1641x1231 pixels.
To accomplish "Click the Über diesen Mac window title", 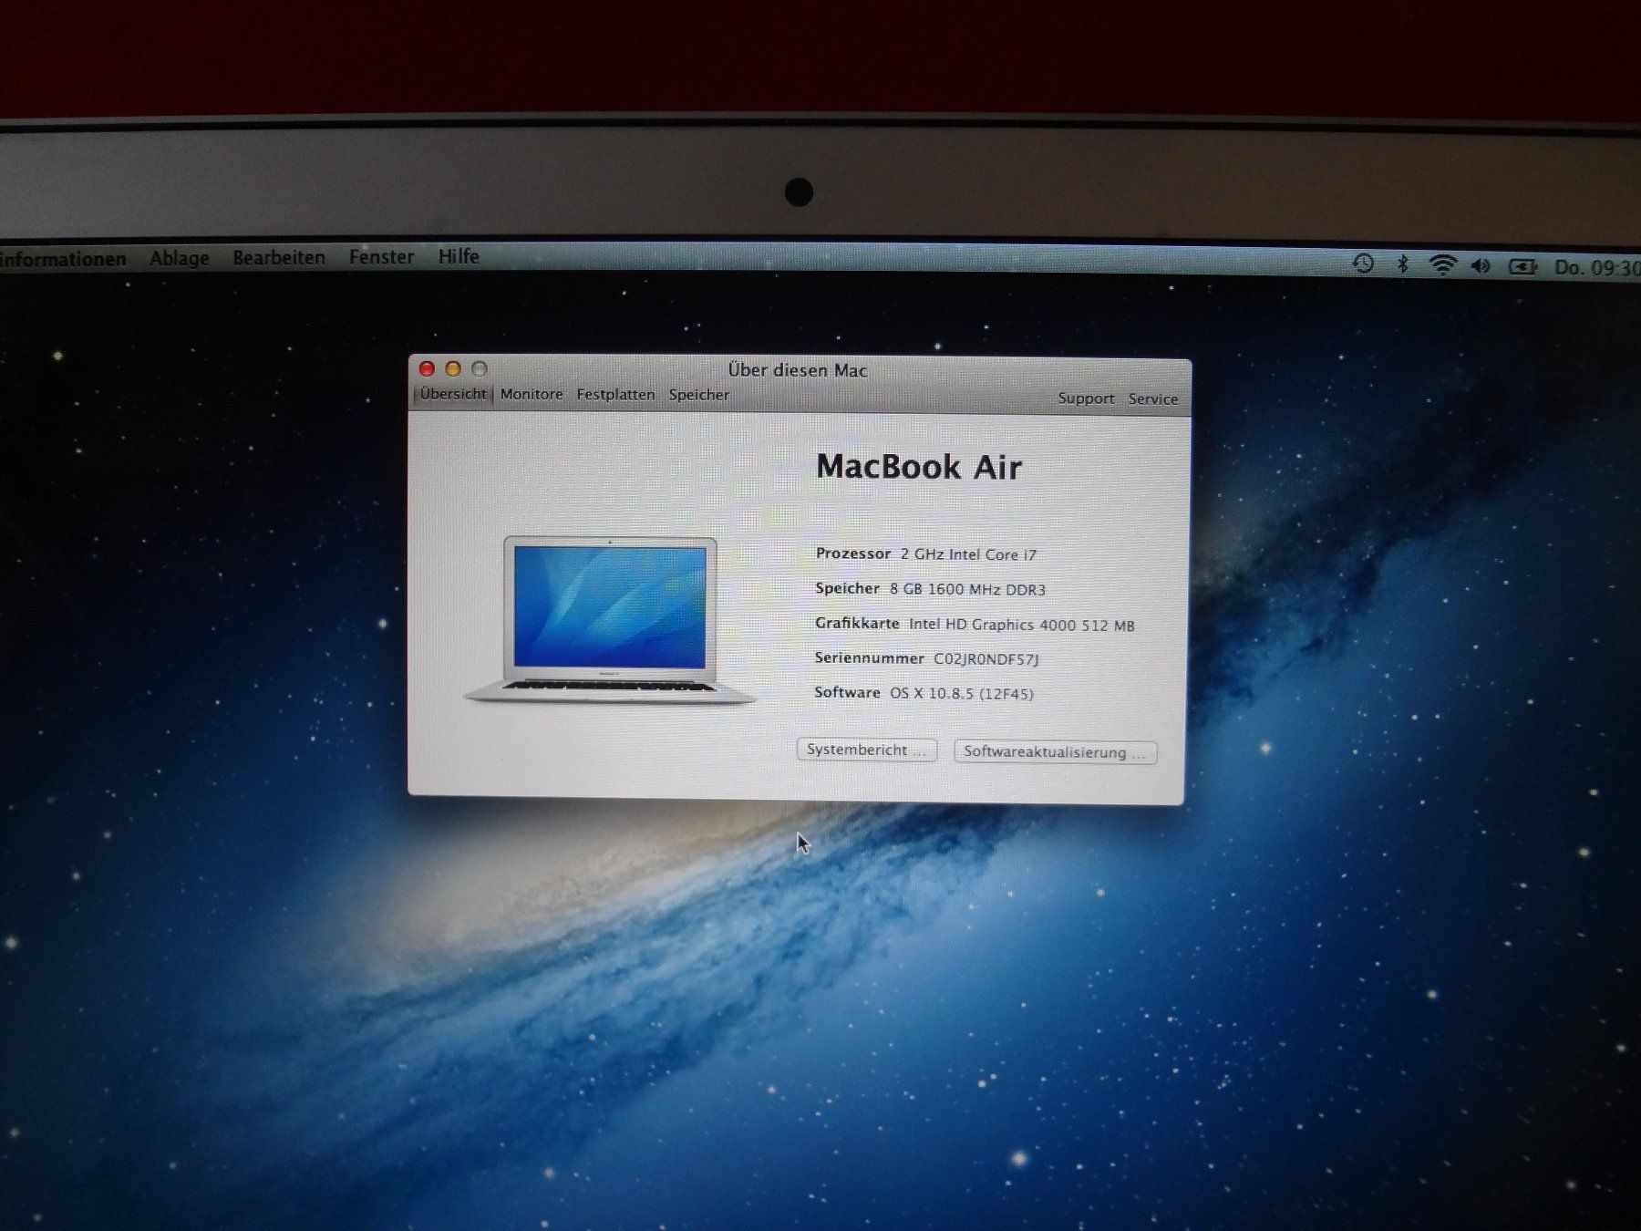I will point(798,370).
